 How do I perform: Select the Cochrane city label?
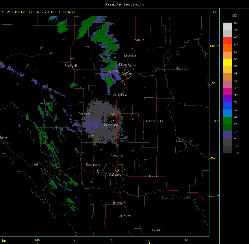(x=93, y=165)
